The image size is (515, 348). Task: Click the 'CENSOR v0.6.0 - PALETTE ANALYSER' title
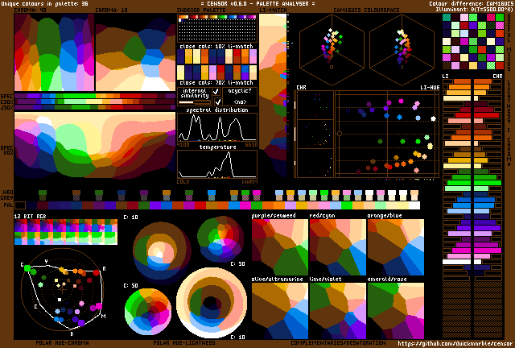[x=257, y=3]
